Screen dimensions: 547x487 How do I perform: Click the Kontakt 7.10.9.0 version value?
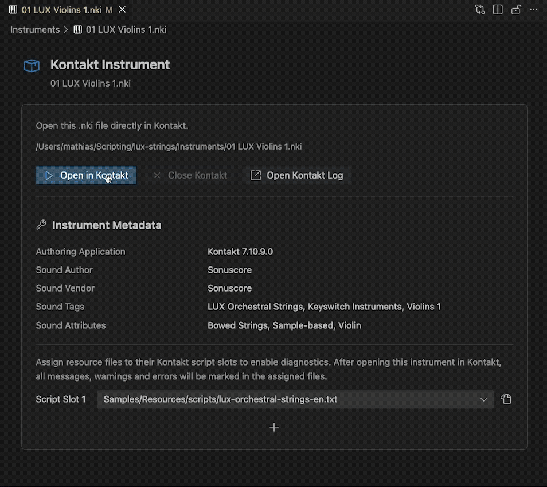click(x=240, y=252)
